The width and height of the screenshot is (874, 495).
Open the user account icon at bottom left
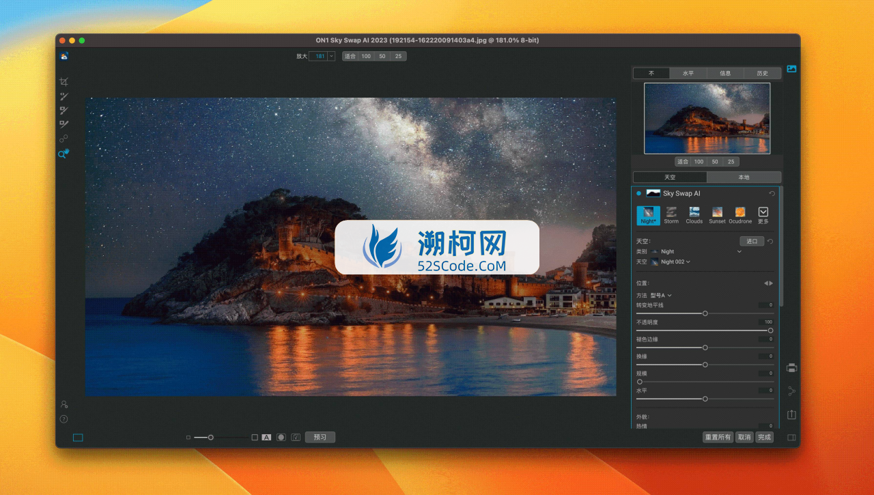point(64,405)
